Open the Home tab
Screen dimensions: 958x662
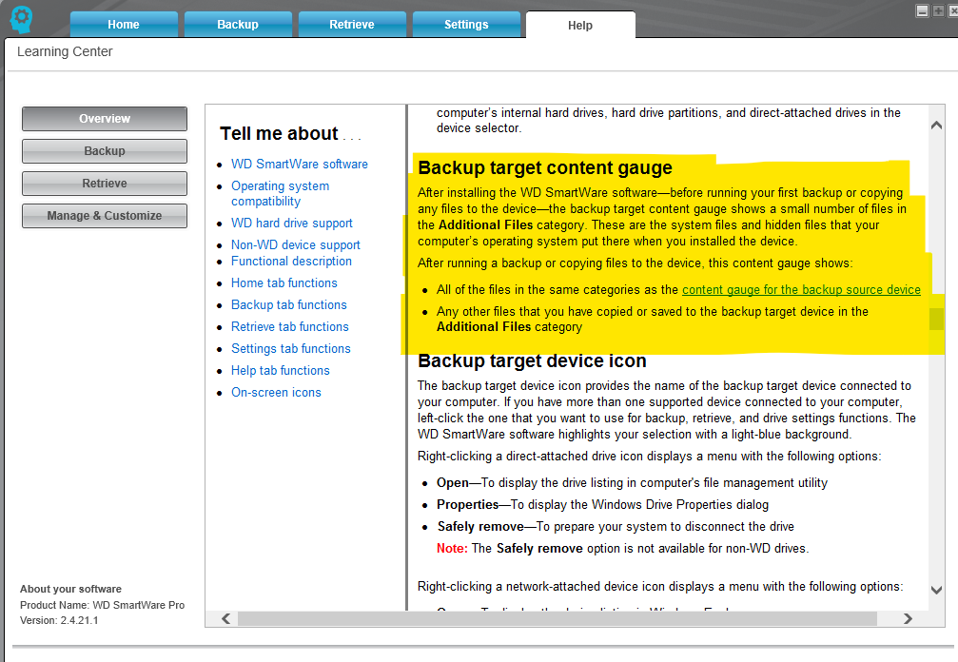click(124, 25)
